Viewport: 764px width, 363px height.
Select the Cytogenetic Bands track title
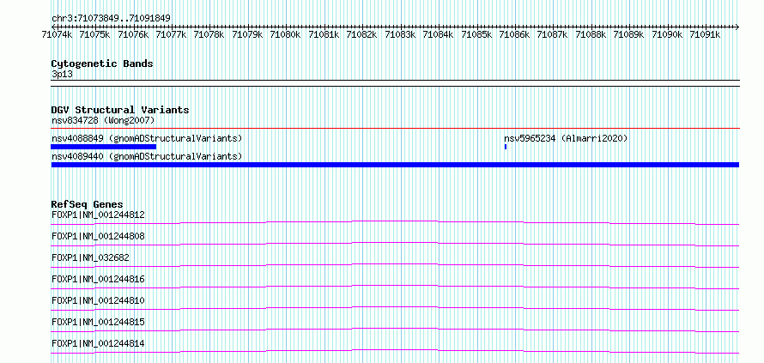click(x=102, y=64)
